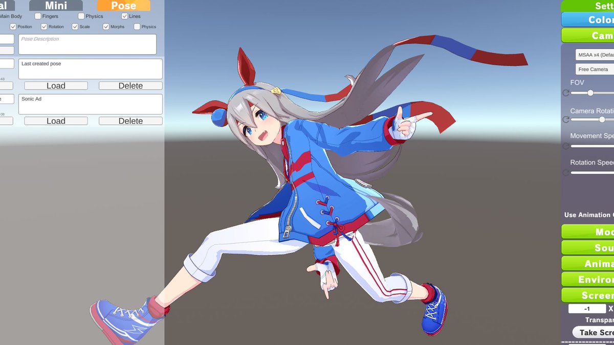Image resolution: width=614 pixels, height=345 pixels.
Task: Enable the Fingers checkbox
Action: point(38,16)
